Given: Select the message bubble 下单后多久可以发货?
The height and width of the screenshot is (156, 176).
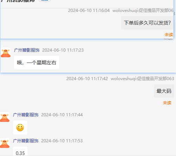Looking at the screenshot, I should pos(147,23).
